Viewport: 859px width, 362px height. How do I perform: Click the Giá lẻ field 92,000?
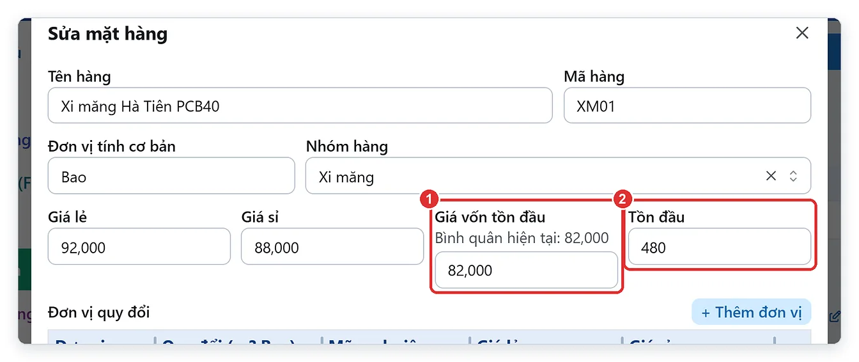139,247
